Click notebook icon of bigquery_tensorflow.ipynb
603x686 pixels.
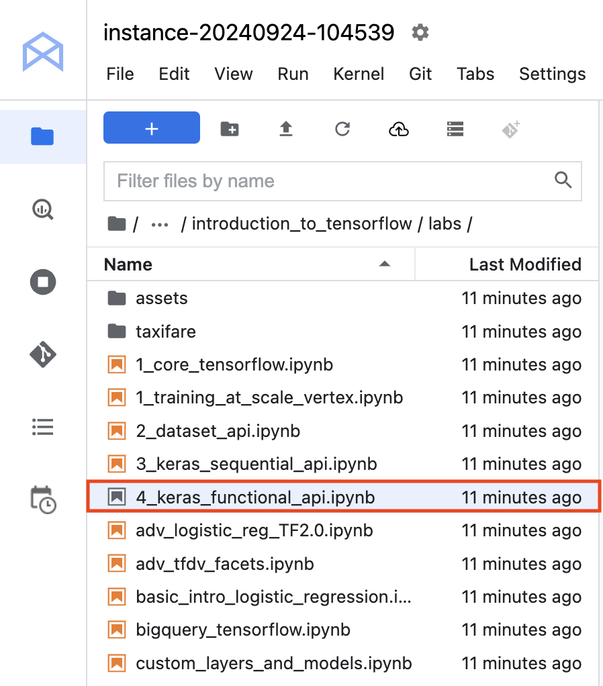117,630
